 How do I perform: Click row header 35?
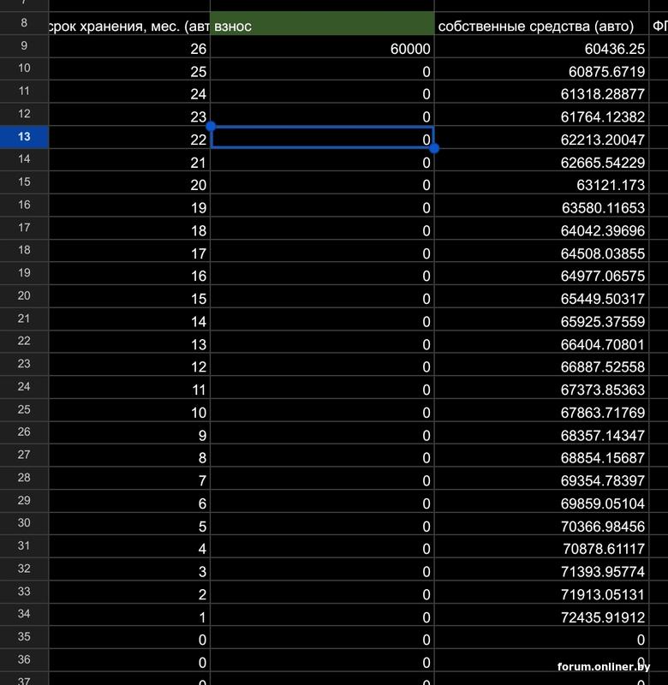coord(24,636)
